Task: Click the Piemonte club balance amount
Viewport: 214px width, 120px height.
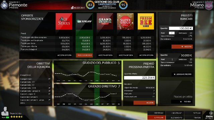Action: (80, 8)
